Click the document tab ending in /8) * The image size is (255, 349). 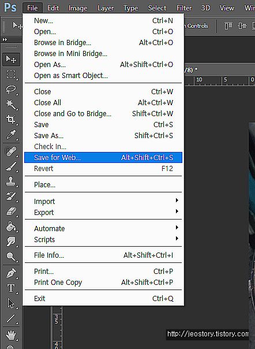[192, 70]
